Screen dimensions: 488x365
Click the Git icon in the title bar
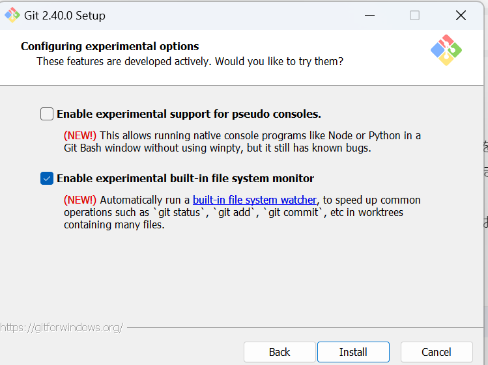(12, 16)
